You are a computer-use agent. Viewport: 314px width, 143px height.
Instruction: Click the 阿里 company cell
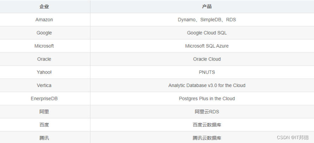click(x=44, y=112)
